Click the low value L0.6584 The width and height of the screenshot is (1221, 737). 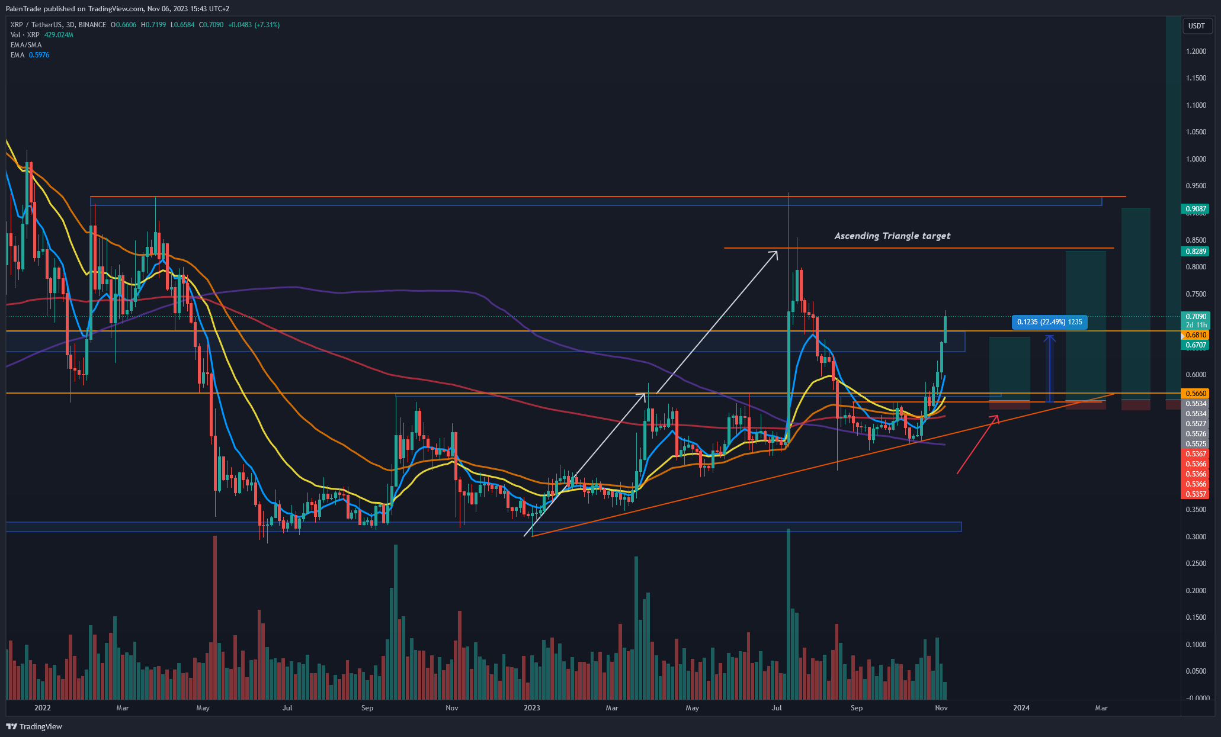click(x=182, y=25)
